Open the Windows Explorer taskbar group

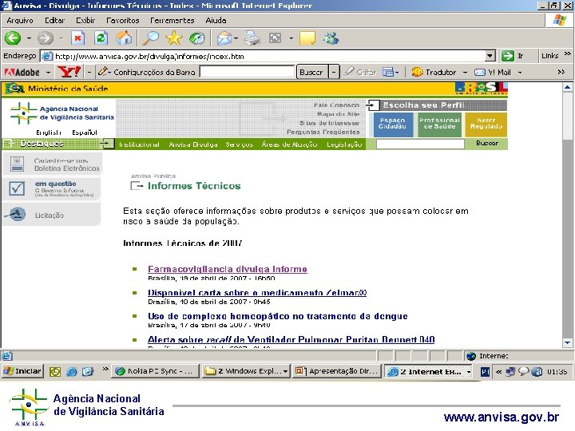click(246, 371)
